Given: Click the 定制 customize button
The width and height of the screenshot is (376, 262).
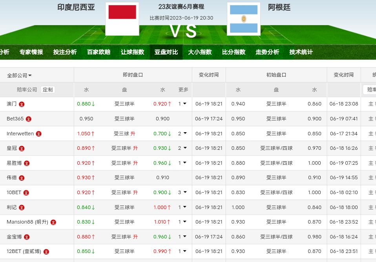Looking at the screenshot, I should click(x=47, y=89).
